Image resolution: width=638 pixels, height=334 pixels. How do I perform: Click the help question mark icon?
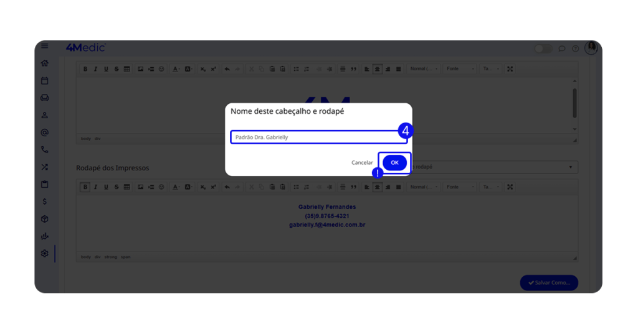point(575,49)
